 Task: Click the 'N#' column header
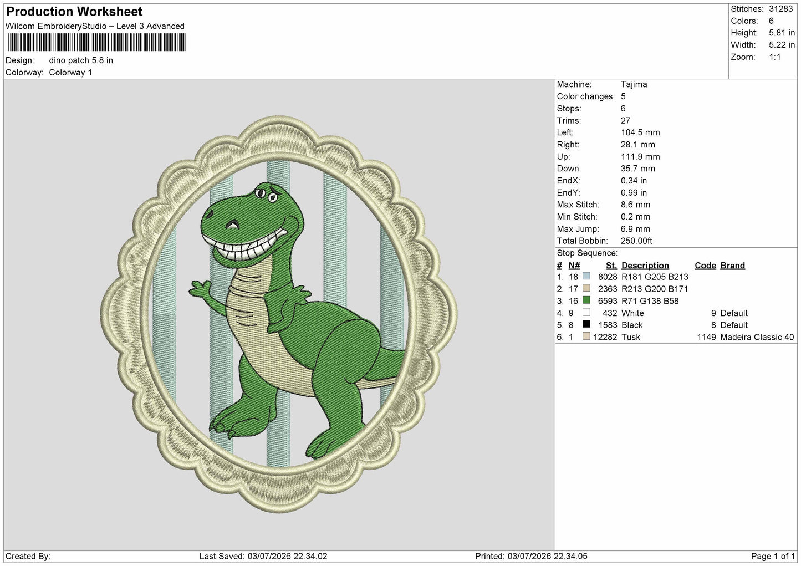point(574,266)
